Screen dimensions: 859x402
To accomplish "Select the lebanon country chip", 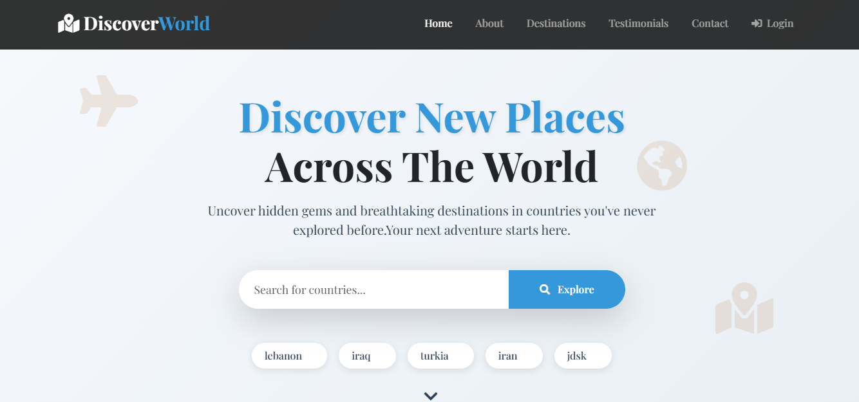I will coord(289,355).
